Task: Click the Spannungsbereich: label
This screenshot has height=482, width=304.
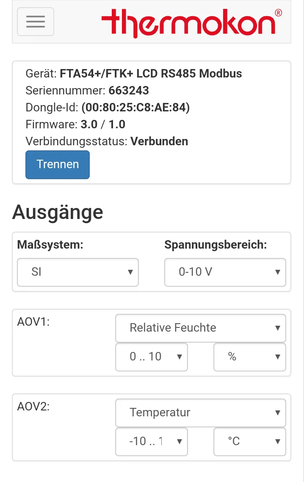Action: coord(216,245)
